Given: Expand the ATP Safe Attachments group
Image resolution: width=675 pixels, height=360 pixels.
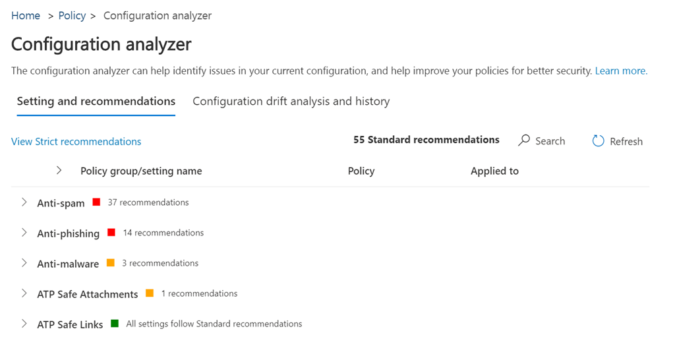Looking at the screenshot, I should coord(24,293).
